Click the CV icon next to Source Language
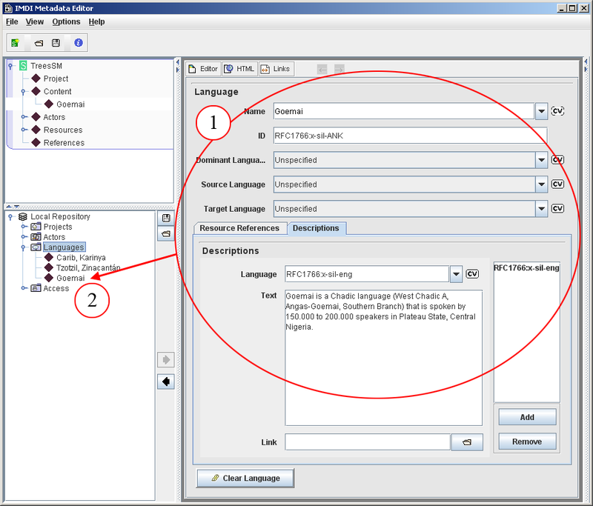Image resolution: width=593 pixels, height=506 pixels. (557, 184)
